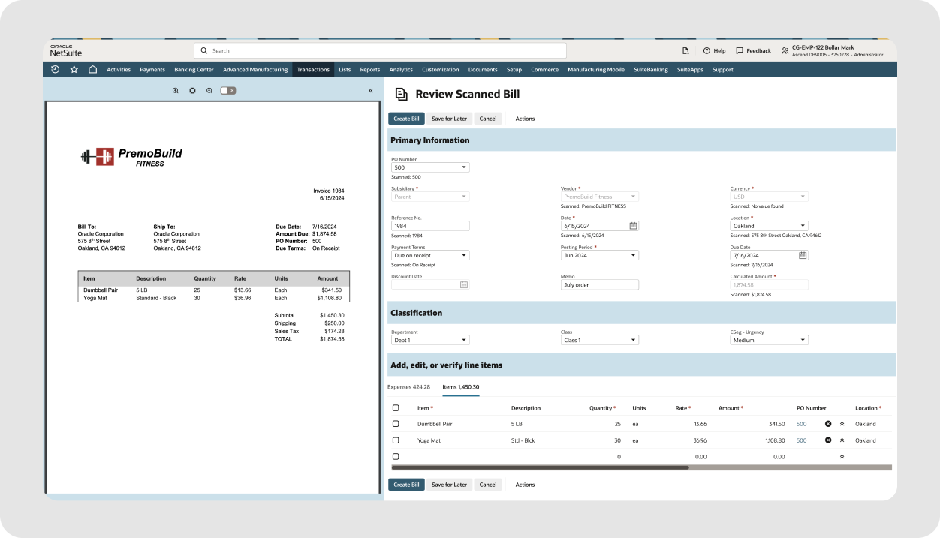Check the Dumbbell Pair line item checkbox

(396, 423)
